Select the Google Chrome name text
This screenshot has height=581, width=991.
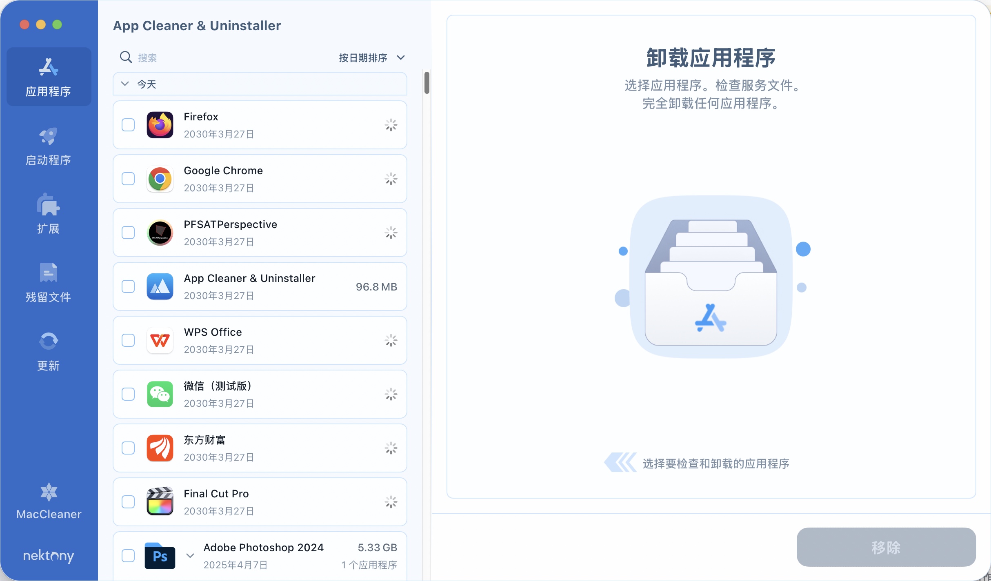223,171
